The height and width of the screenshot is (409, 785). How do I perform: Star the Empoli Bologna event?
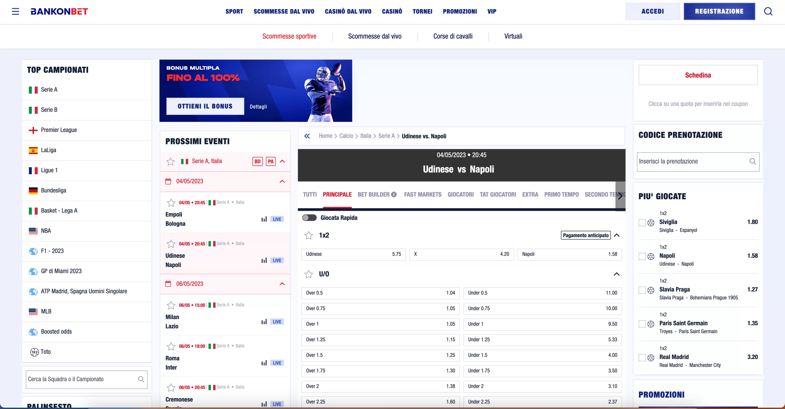tap(171, 203)
